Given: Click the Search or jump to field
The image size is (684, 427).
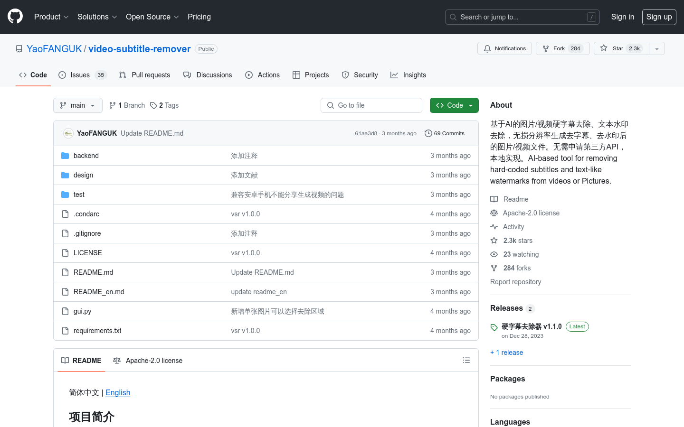Looking at the screenshot, I should [x=522, y=17].
